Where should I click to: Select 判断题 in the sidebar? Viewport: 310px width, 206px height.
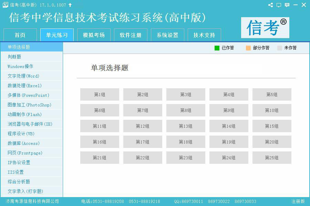coord(14,57)
